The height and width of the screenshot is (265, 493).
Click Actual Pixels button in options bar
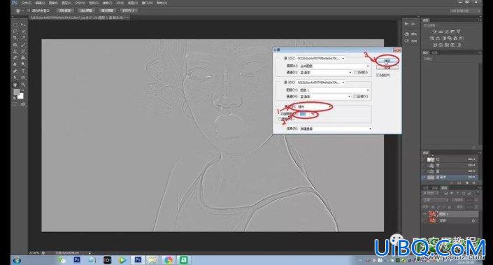coord(65,10)
